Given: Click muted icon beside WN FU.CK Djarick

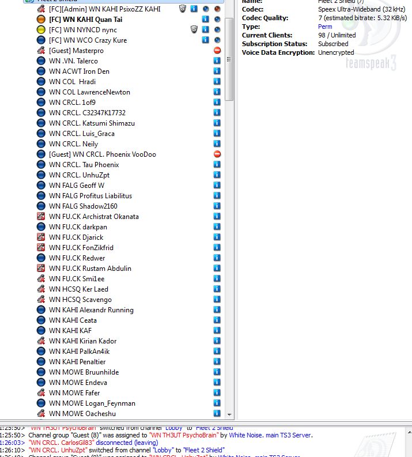Looking at the screenshot, I should click(x=41, y=237).
